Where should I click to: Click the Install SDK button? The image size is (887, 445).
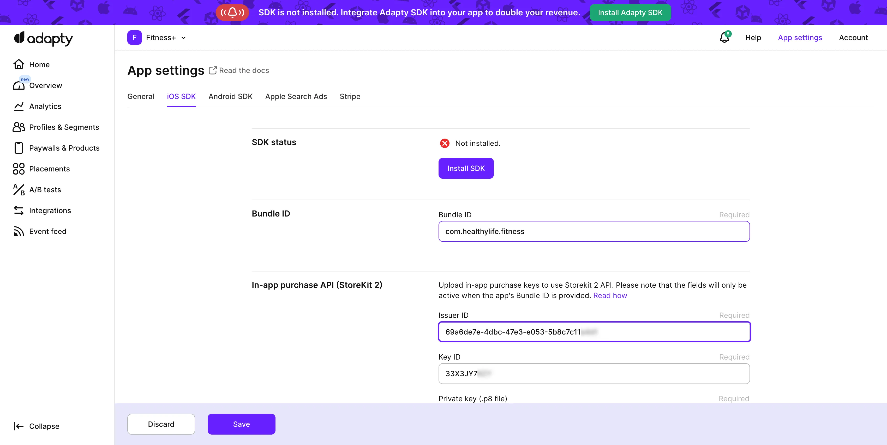465,168
